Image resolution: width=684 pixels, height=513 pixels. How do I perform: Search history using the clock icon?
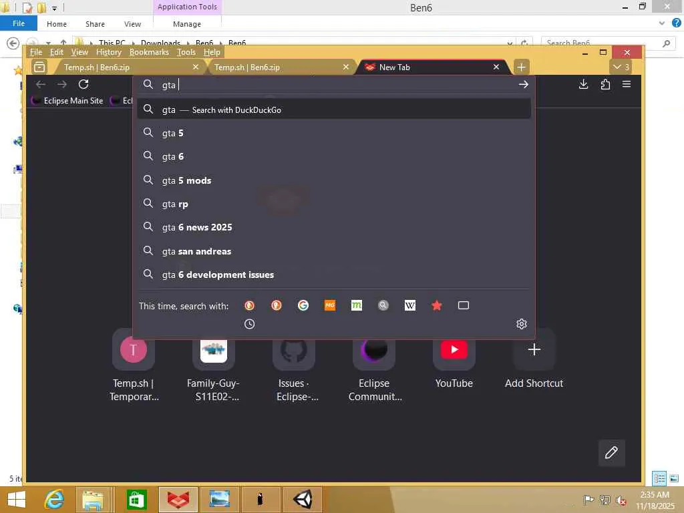pyautogui.click(x=250, y=324)
